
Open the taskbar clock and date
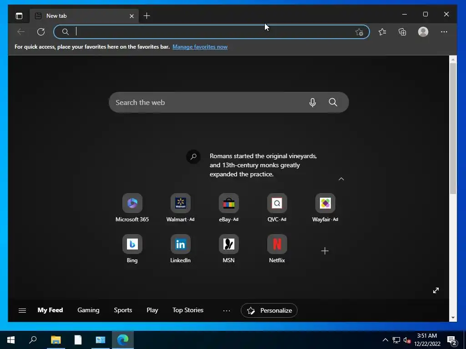[427, 340]
